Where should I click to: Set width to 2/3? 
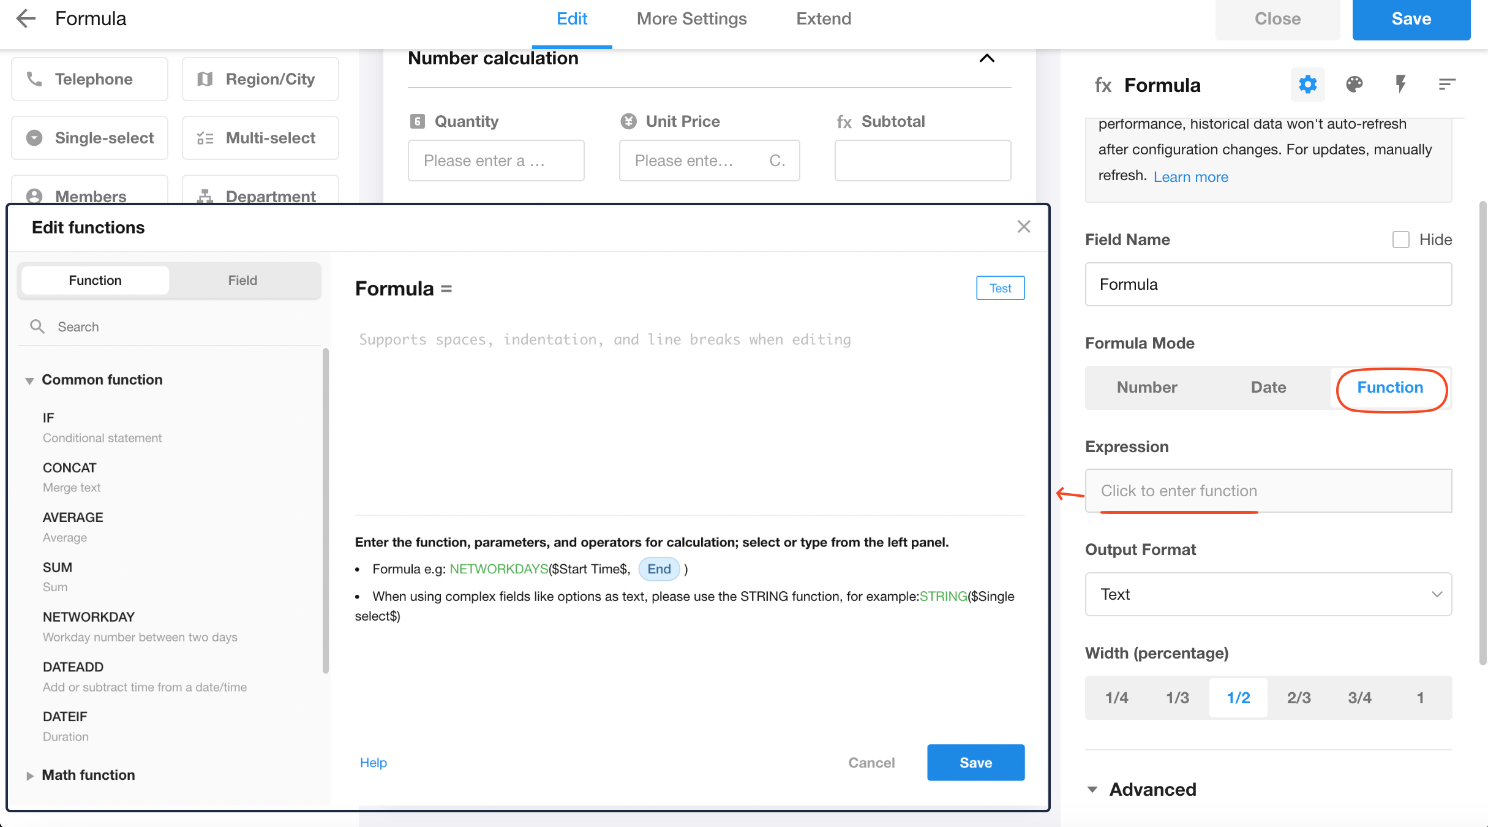(1299, 698)
